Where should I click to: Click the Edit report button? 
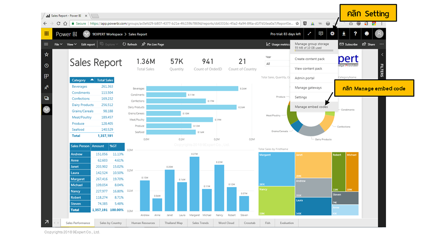coord(88,44)
